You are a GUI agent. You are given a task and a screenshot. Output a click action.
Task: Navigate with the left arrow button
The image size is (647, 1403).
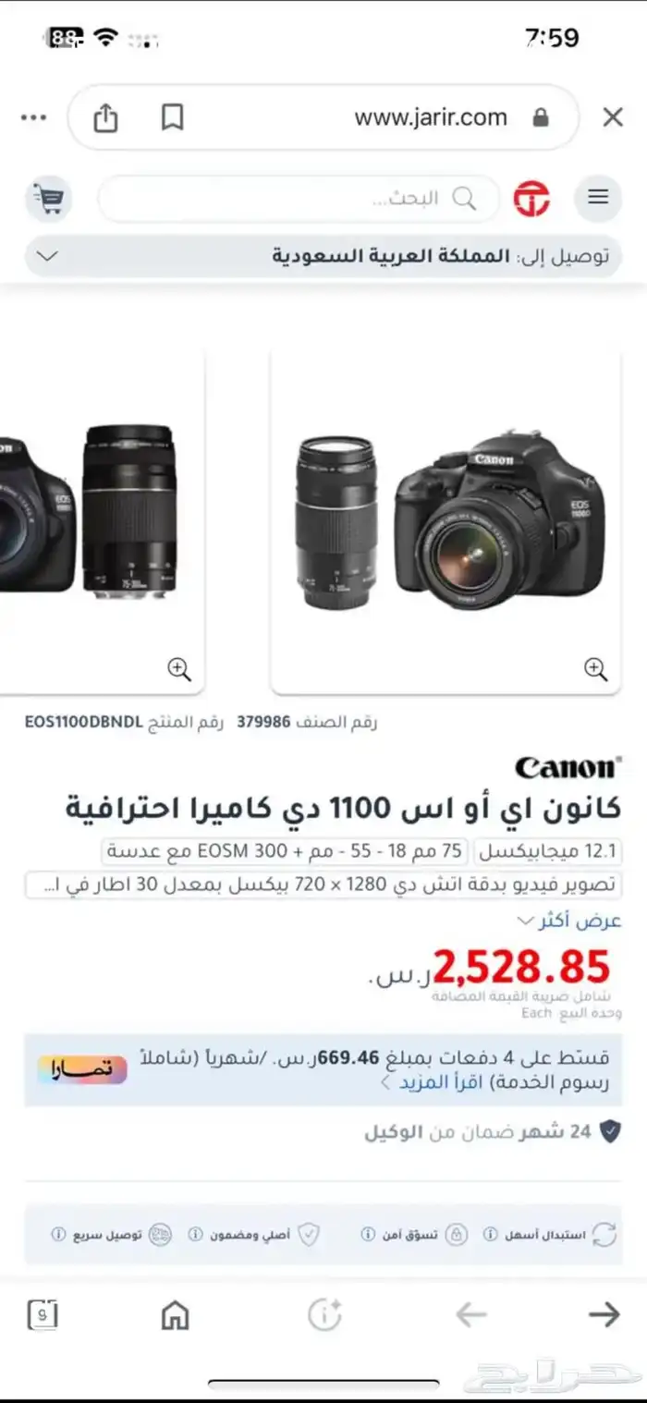471,1314
